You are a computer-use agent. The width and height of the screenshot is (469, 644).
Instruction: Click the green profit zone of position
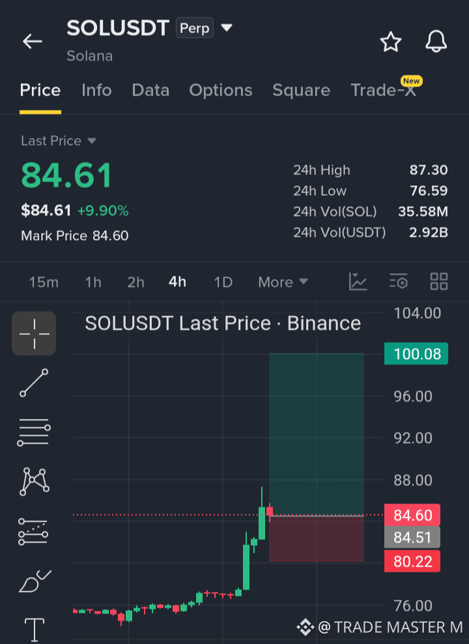(x=317, y=434)
